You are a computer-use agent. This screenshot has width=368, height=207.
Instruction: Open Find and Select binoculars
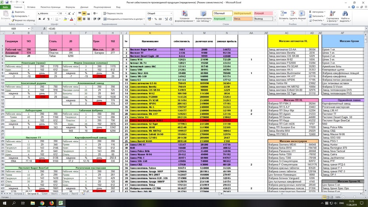tap(345, 16)
